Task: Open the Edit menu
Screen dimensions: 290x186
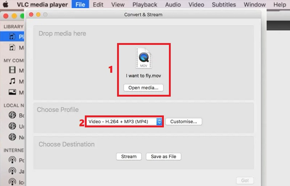Action: tap(98, 4)
